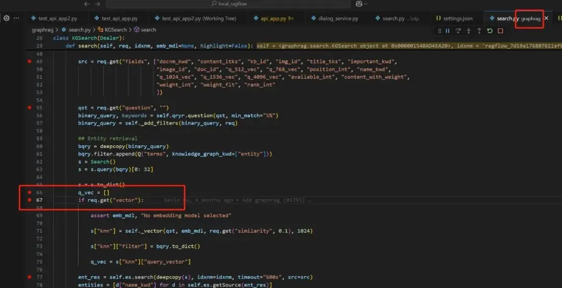Click line number 71
Viewport: 562px width, 288px height.
point(40,231)
